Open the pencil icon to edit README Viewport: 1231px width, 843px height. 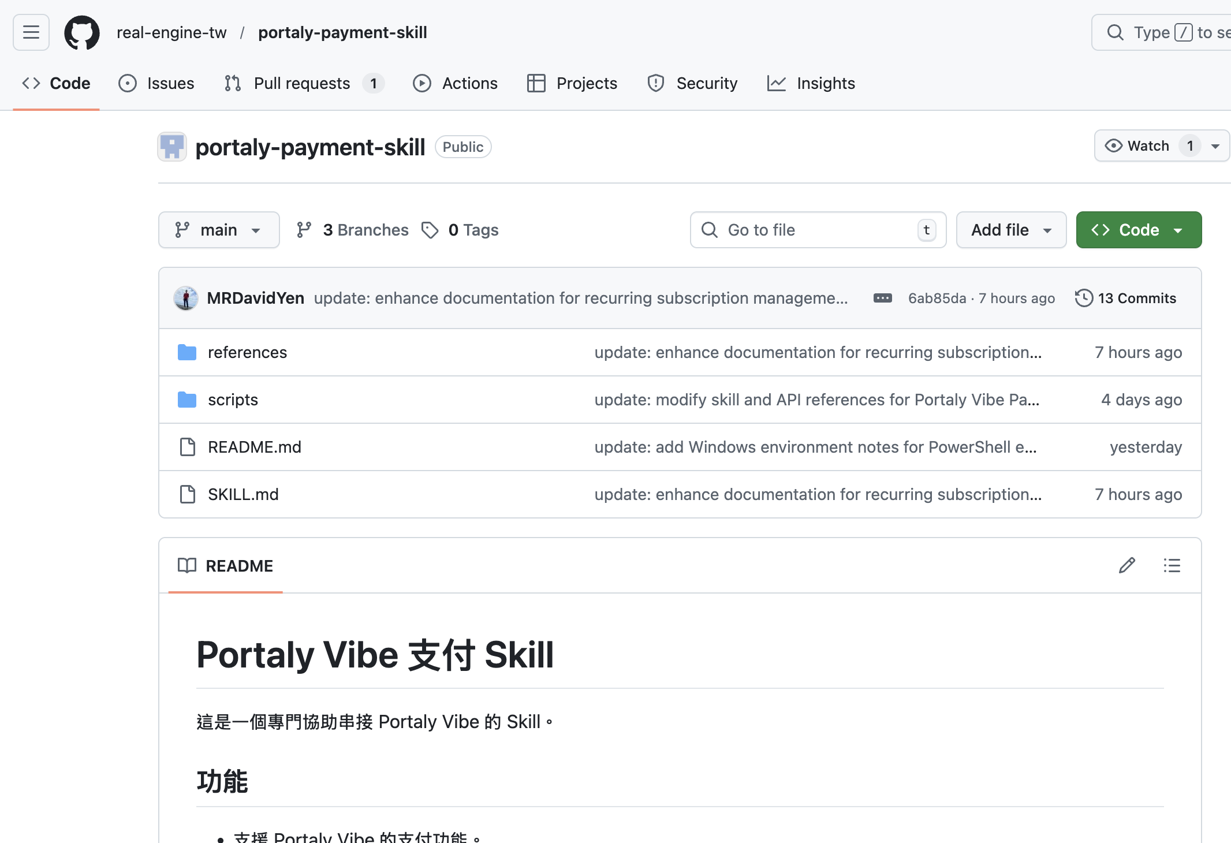[1126, 565]
